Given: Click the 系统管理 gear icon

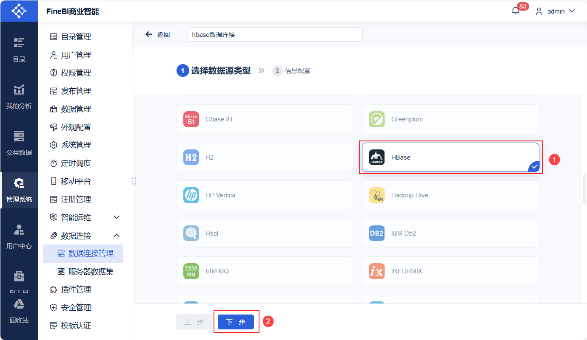Looking at the screenshot, I should [x=54, y=145].
